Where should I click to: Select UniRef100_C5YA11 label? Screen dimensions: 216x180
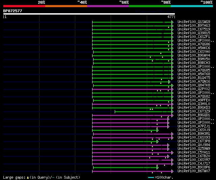[x=194, y=153]
